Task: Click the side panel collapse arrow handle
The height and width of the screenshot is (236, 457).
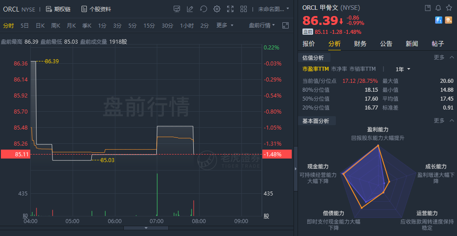Action: (x=296, y=169)
